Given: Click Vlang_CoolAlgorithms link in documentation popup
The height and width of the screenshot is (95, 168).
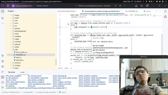Looking at the screenshot, I should pyautogui.click(x=104, y=53).
